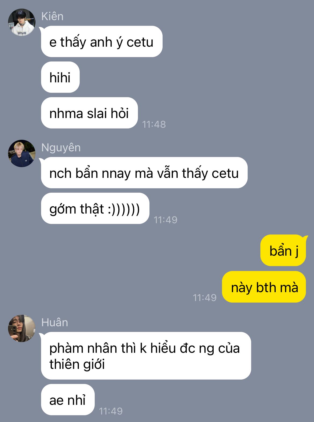Select the 'ae nhỉ' message bubble

point(68,400)
